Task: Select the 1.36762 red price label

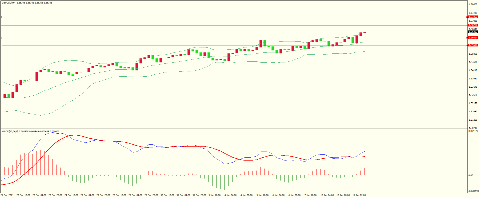Action: 473,25
